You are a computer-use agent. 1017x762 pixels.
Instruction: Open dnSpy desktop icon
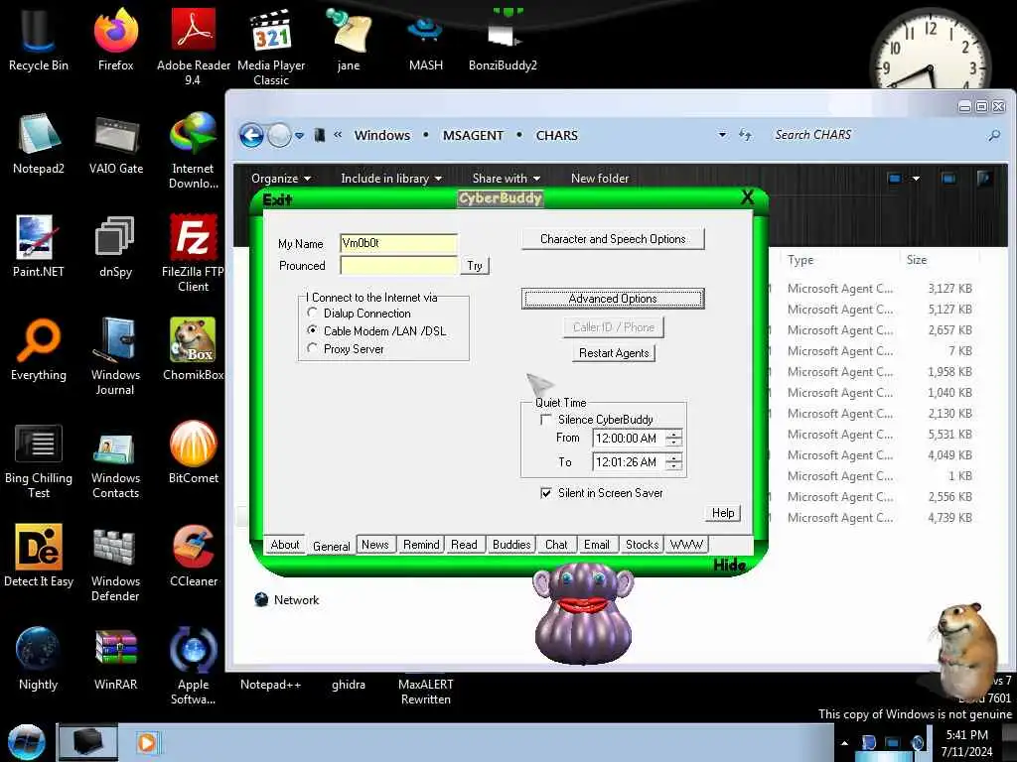pyautogui.click(x=115, y=246)
